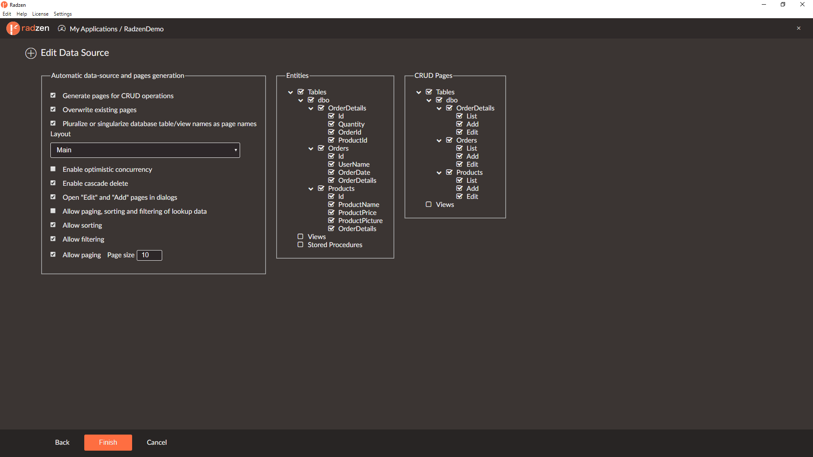The height and width of the screenshot is (457, 813).
Task: Uncheck ProductPicture under Products entity
Action: click(331, 220)
